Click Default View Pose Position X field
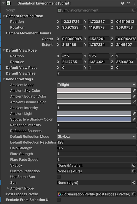Viewport: 137px width, 204px height. click(x=72, y=56)
